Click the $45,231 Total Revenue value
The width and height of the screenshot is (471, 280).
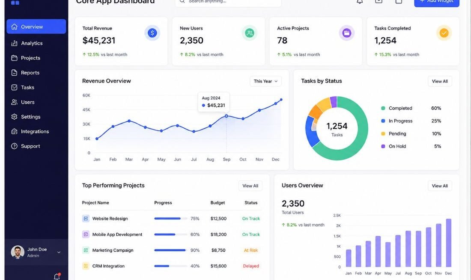pos(99,40)
